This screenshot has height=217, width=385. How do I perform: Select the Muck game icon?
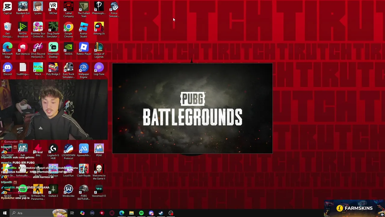[x=38, y=69]
